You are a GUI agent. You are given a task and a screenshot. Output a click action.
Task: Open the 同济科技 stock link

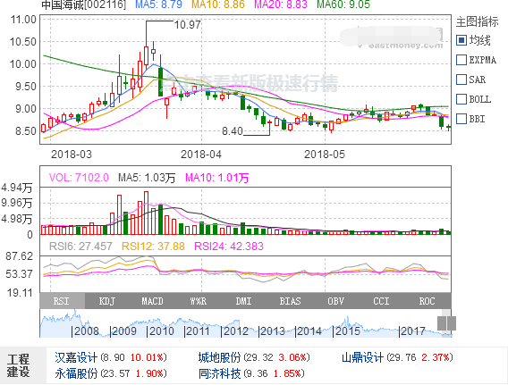pyautogui.click(x=219, y=373)
